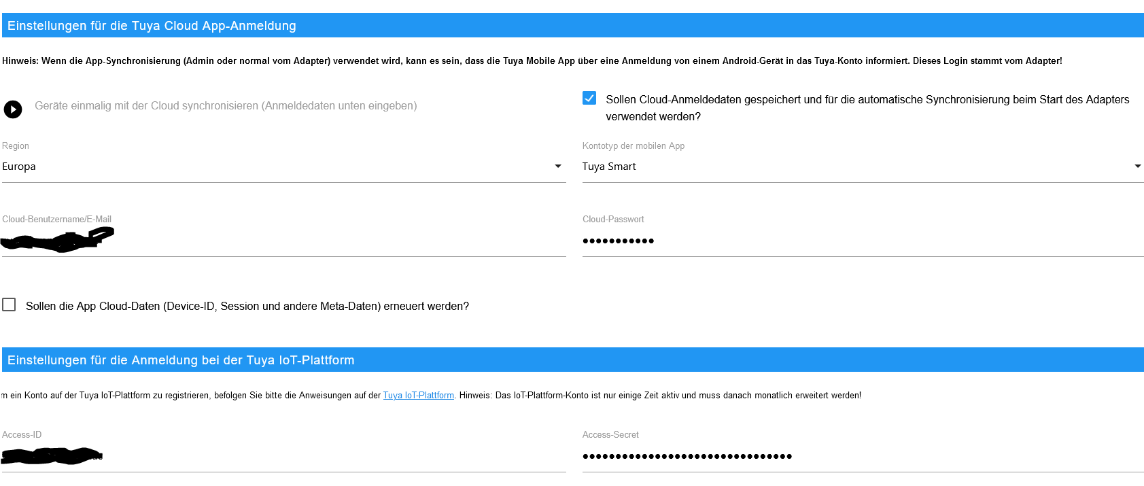This screenshot has height=486, width=1144.
Task: Open the Tuya IoT-Plattform link
Action: coord(418,396)
